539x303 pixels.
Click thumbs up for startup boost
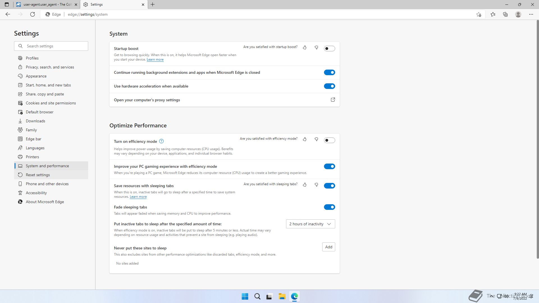coord(305,48)
